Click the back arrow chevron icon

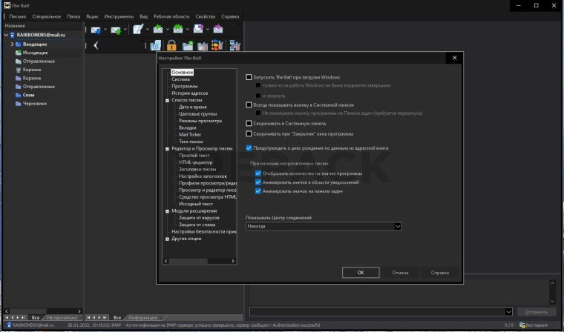pyautogui.click(x=96, y=46)
